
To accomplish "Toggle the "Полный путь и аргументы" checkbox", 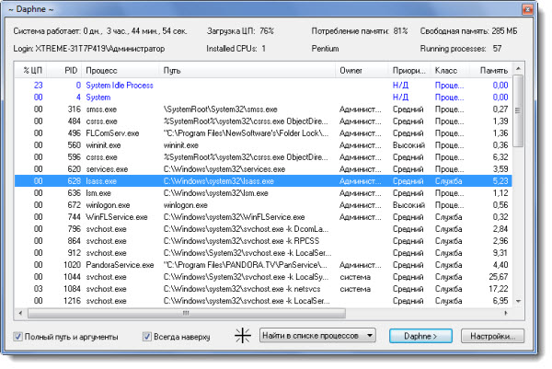I will tap(20, 337).
